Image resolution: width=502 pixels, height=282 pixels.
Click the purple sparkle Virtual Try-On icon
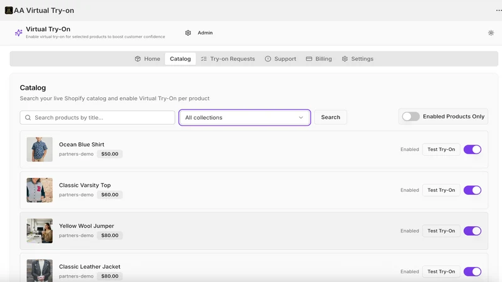(19, 33)
